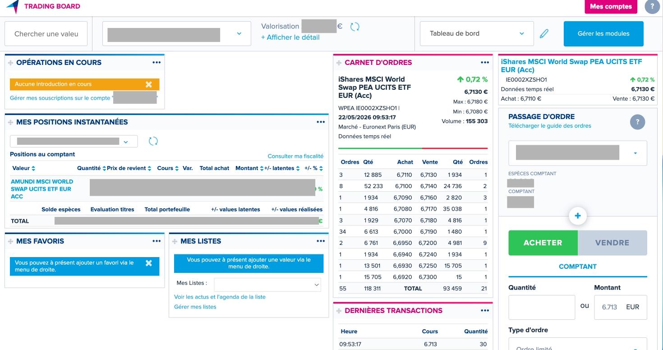Click the pencil edit icon beside Tableau de bord
This screenshot has width=663, height=350.
544,33
